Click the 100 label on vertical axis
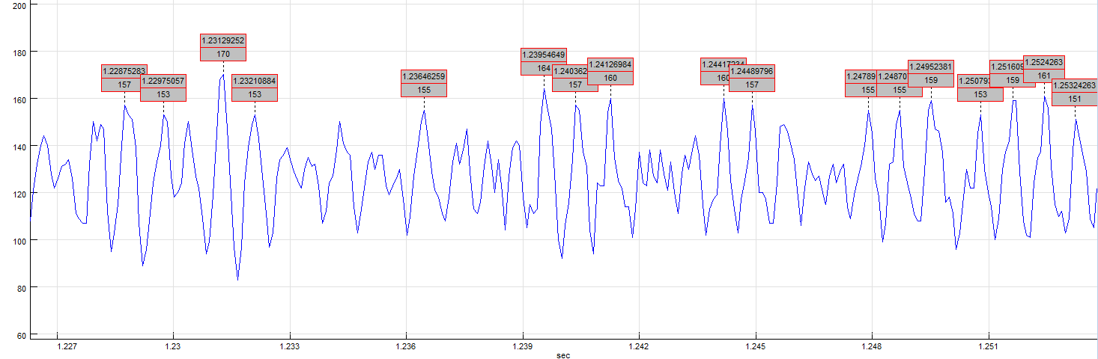This screenshot has height=359, width=1098. click(x=19, y=241)
